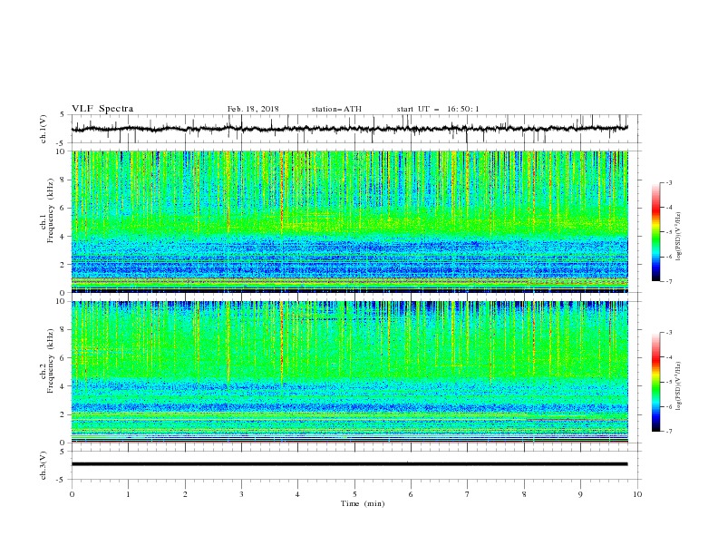
Task: Click the ch.1 voltage waveform trace
Action: tap(349, 129)
